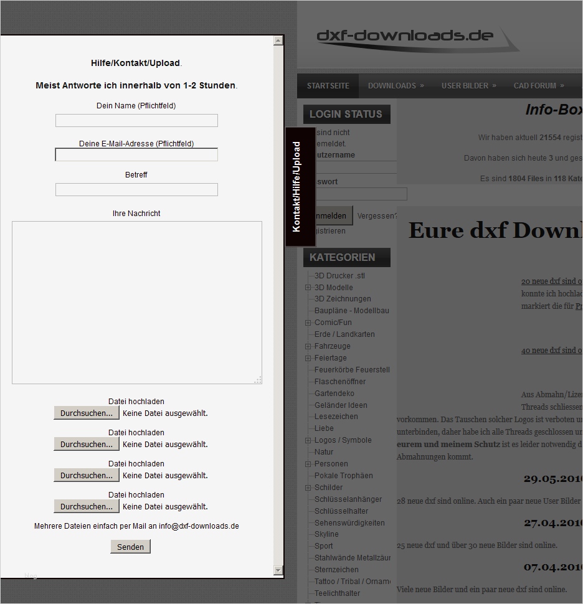
Task: Expand the Personen category
Action: [308, 464]
